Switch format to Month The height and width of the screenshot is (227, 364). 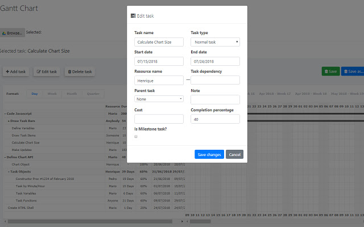coord(72,94)
